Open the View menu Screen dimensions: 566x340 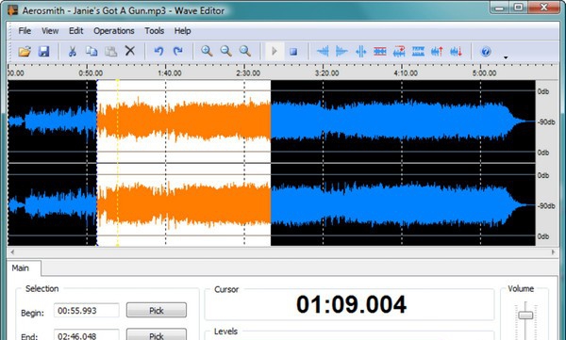50,31
